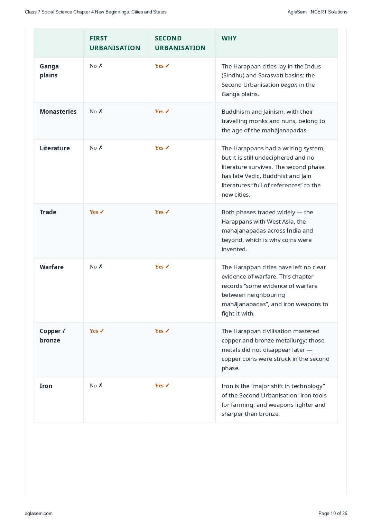372x526 pixels.
Task: Click the Ganga plains row label
Action: point(49,71)
